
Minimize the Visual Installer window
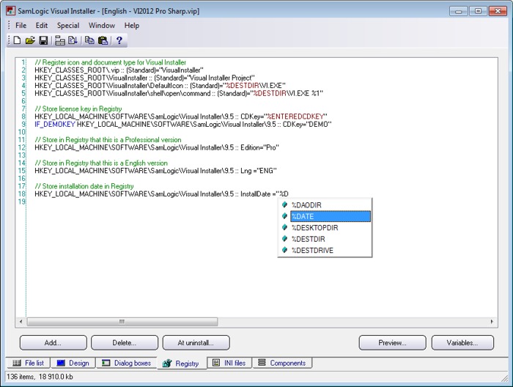(458, 11)
